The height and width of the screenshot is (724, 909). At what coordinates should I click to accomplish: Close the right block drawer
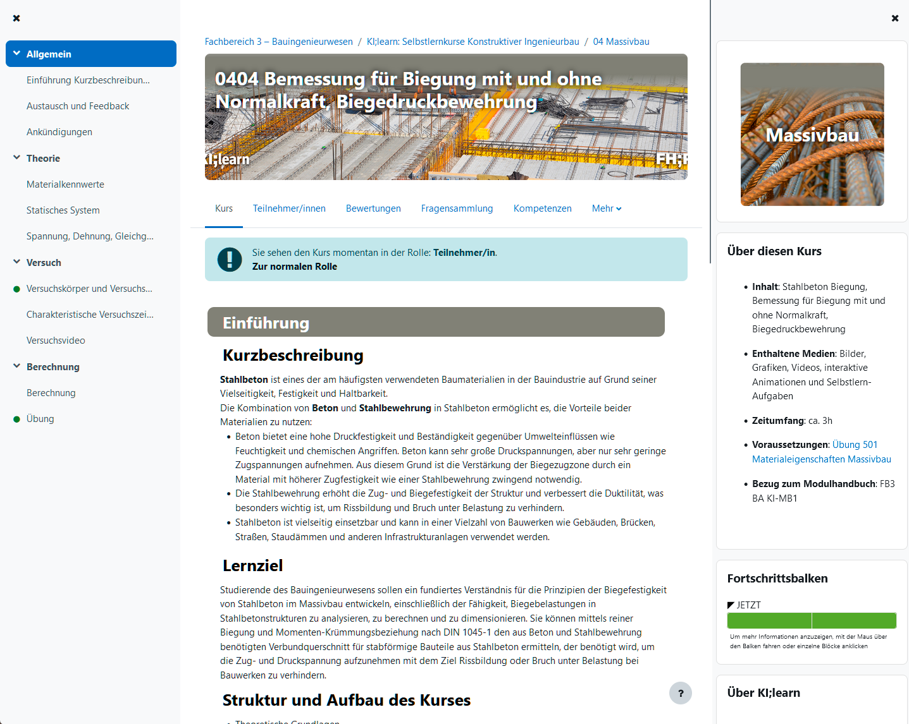pyautogui.click(x=895, y=18)
